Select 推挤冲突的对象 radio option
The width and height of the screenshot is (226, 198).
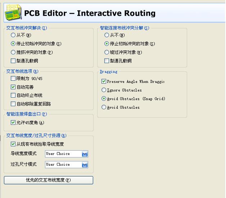tap(13, 52)
